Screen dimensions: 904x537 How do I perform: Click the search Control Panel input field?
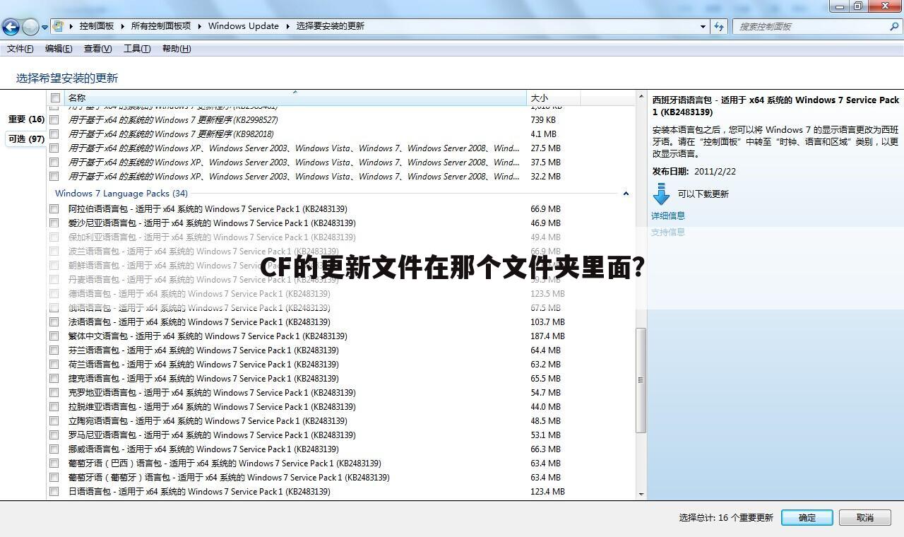click(x=812, y=26)
